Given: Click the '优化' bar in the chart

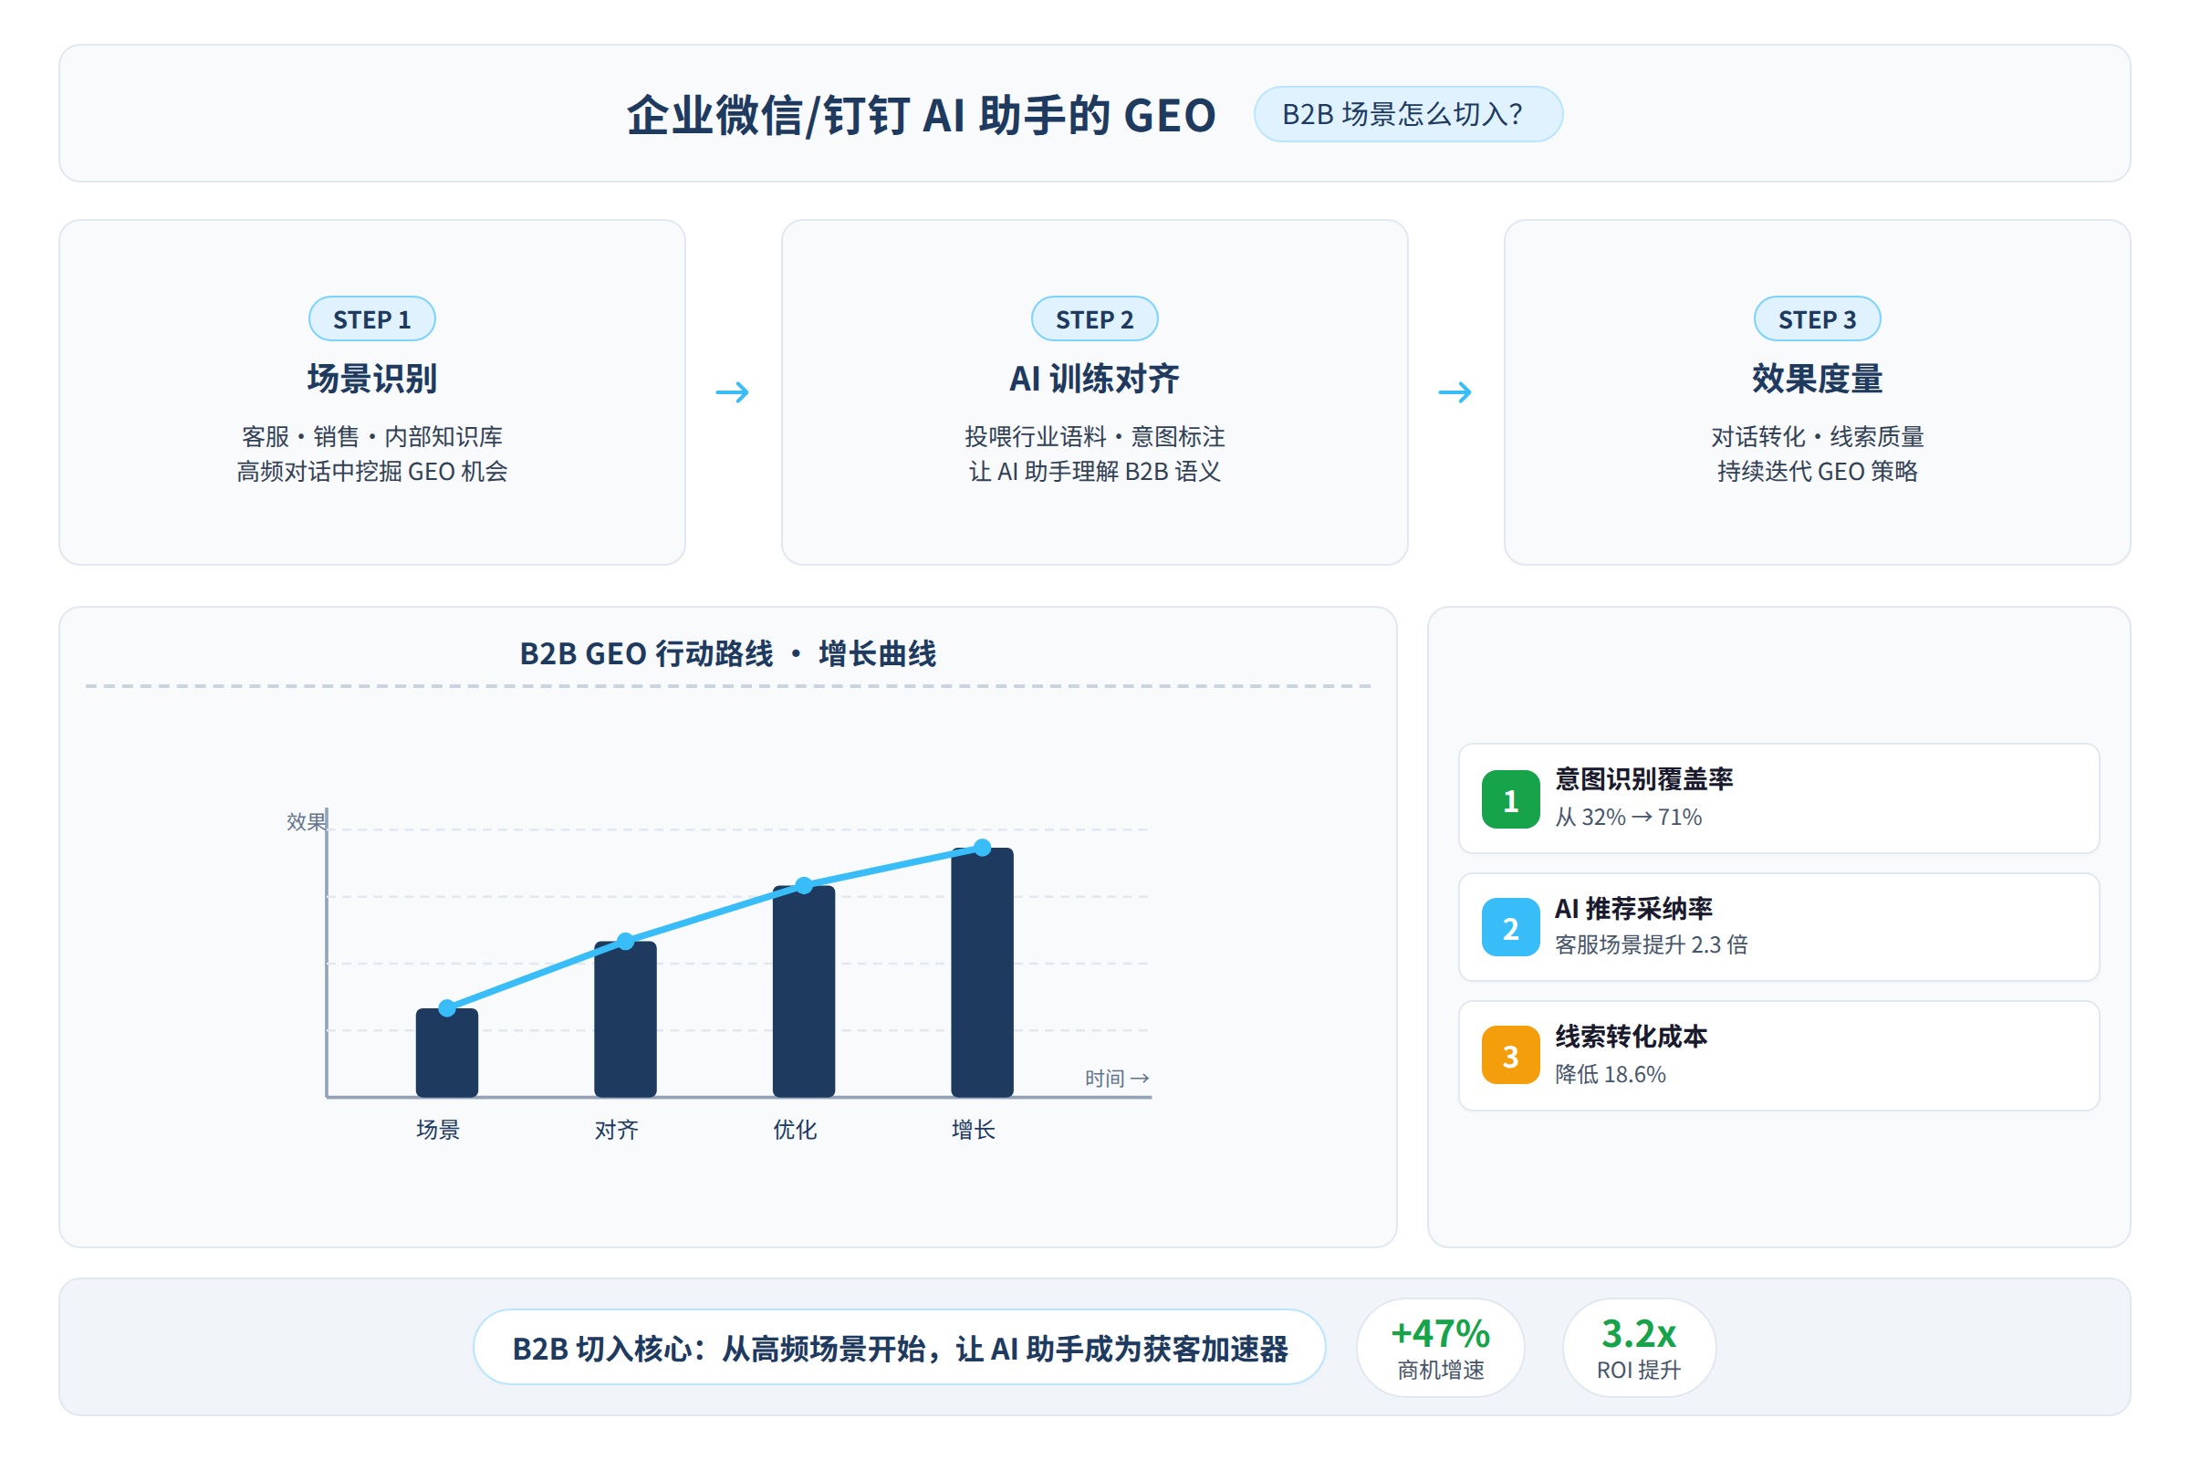Looking at the screenshot, I should click(804, 992).
